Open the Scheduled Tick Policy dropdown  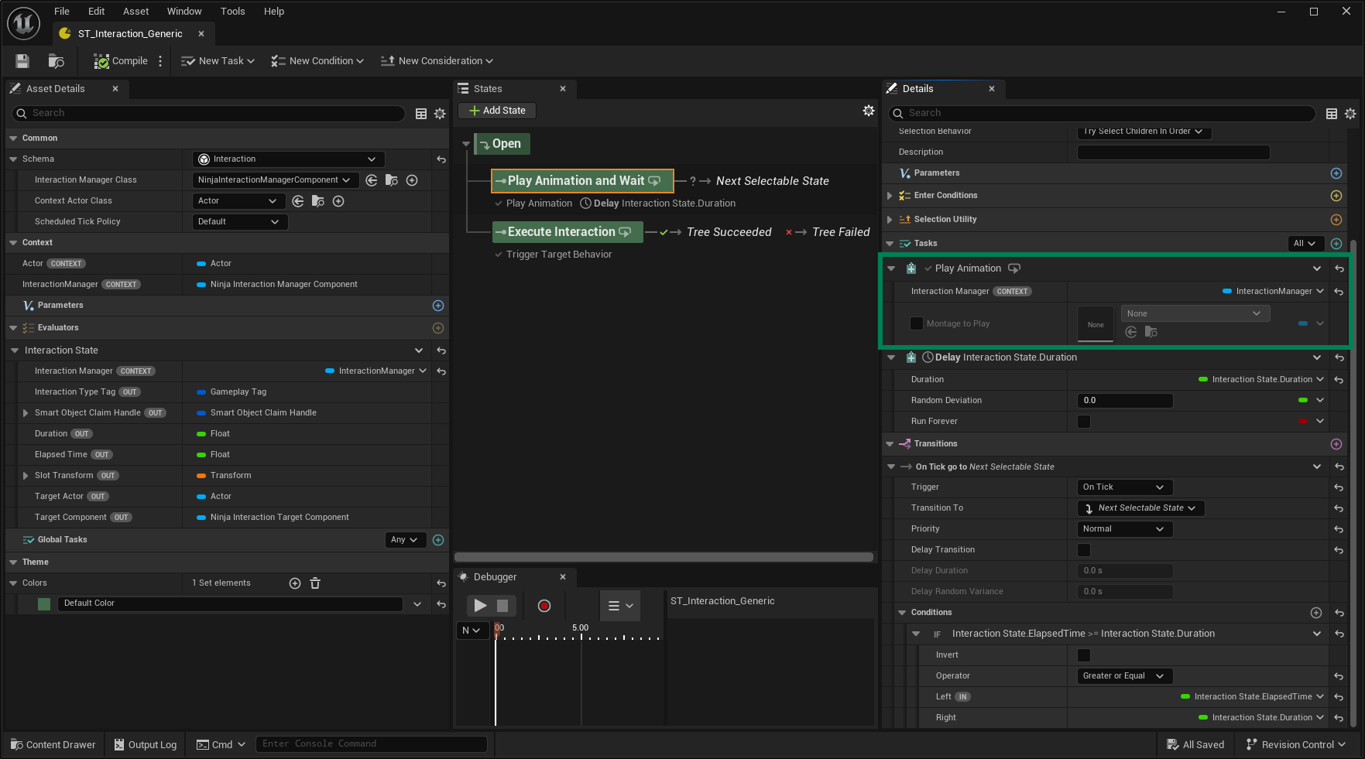coord(239,221)
